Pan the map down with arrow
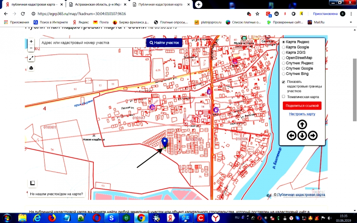The width and height of the screenshot is (357, 223). [302, 136]
